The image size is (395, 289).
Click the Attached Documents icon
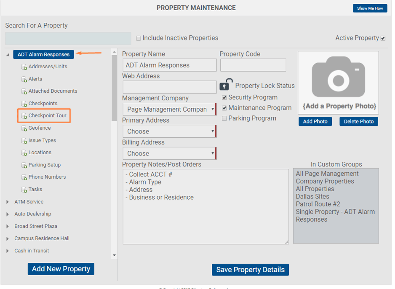pyautogui.click(x=24, y=91)
